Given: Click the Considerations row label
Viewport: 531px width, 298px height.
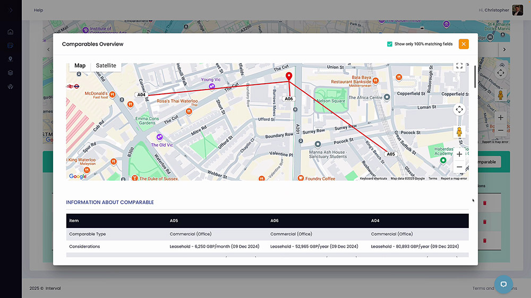Looking at the screenshot, I should click(x=84, y=247).
